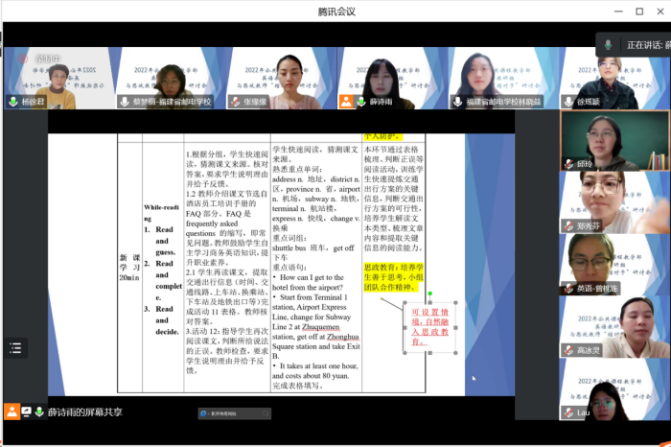Select the red-text comment box in document
Screen dimensions: 671x447
click(x=430, y=326)
